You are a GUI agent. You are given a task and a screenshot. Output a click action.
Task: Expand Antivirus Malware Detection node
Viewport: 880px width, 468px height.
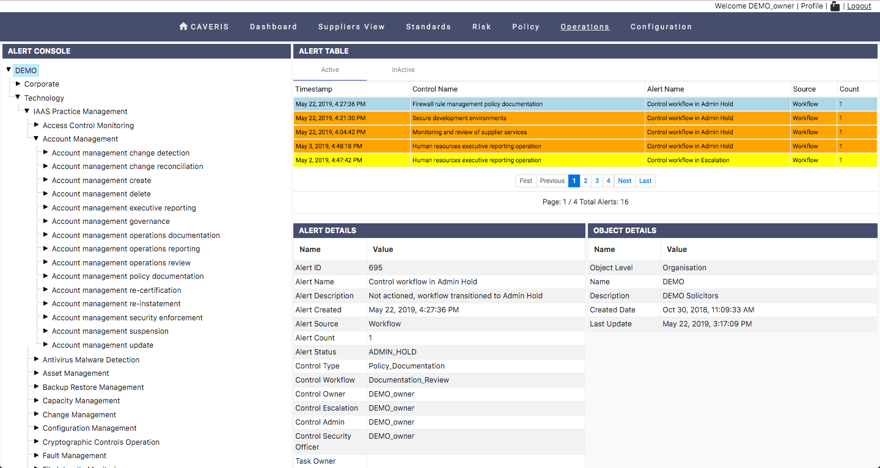tap(36, 359)
